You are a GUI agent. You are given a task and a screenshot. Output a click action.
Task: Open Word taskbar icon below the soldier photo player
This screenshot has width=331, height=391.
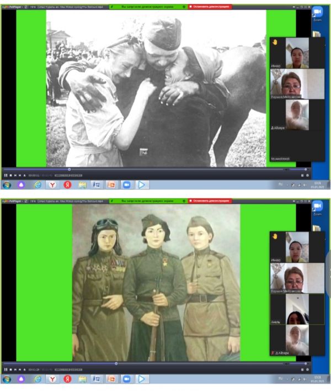click(x=96, y=185)
